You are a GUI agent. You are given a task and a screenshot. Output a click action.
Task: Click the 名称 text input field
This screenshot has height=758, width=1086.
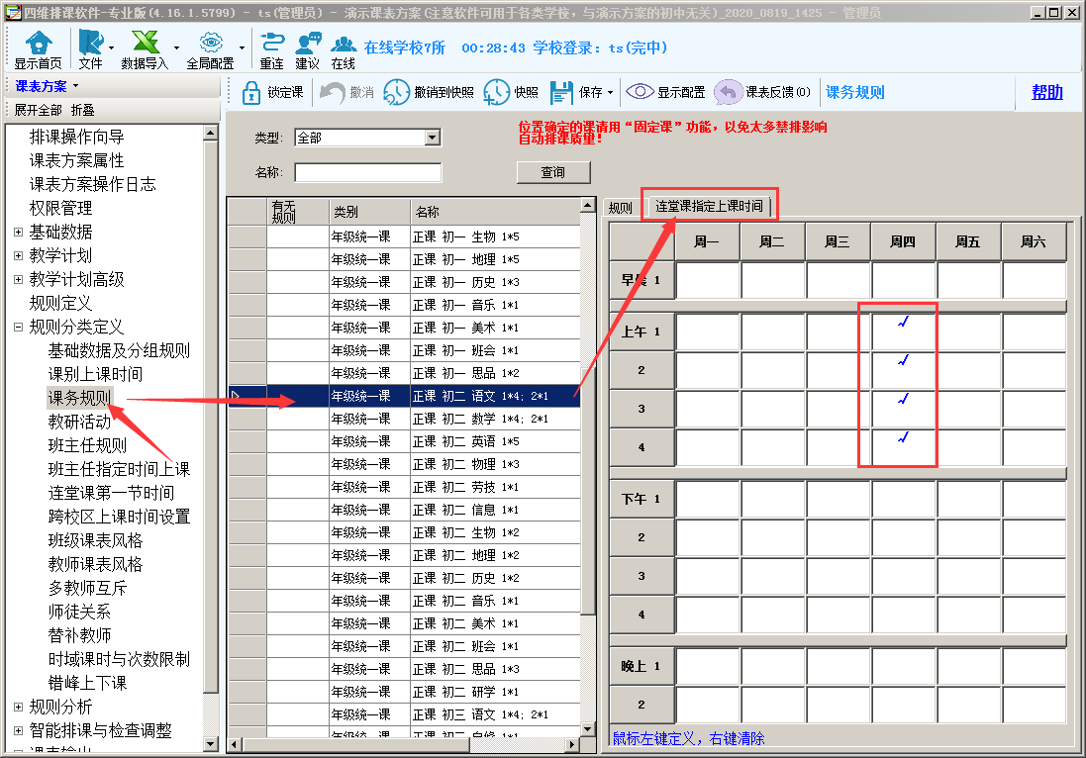click(367, 173)
